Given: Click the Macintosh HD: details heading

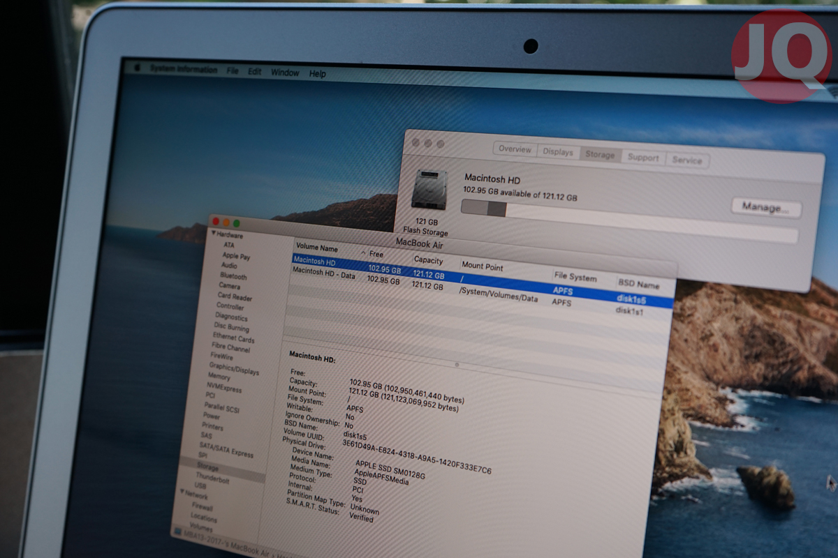Looking at the screenshot, I should [312, 357].
